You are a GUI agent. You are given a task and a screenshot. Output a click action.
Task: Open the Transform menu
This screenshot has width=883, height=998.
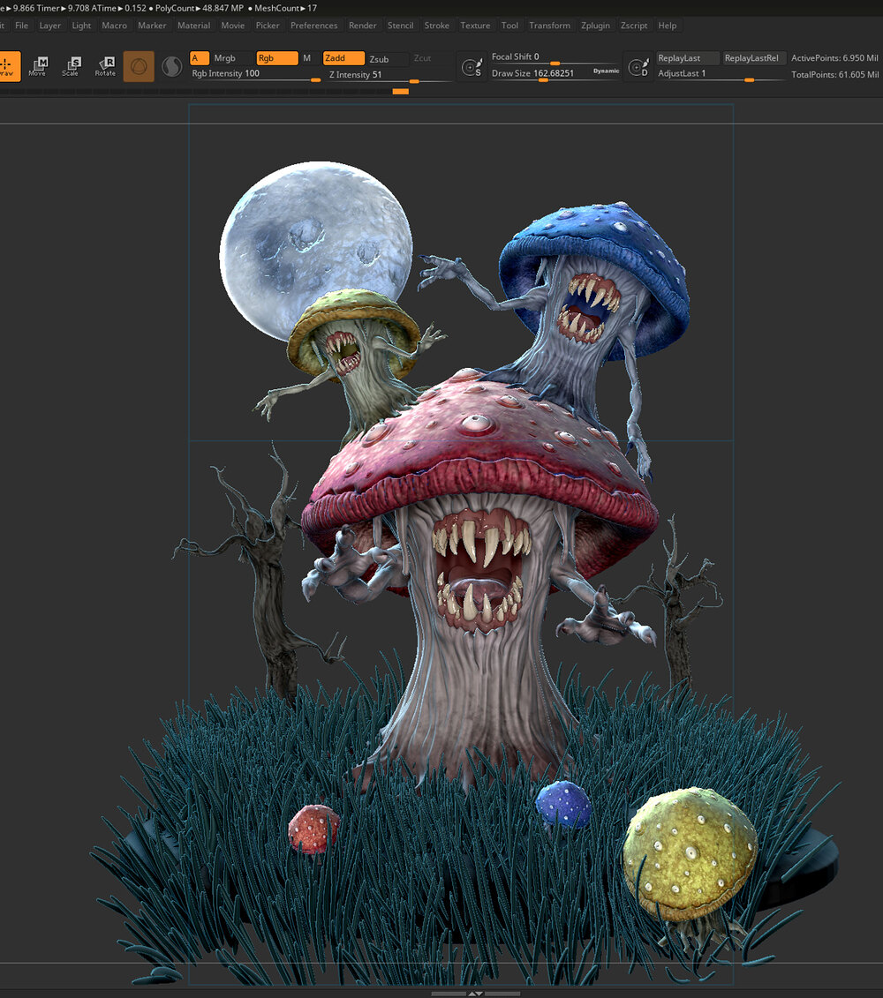(x=550, y=26)
